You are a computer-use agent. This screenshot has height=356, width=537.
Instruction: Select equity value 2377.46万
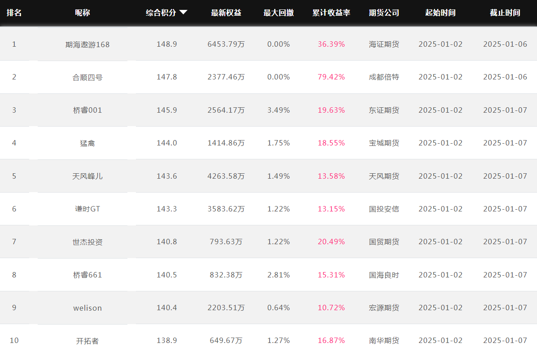(x=226, y=77)
